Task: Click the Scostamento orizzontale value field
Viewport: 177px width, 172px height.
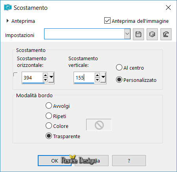Action: click(32, 78)
